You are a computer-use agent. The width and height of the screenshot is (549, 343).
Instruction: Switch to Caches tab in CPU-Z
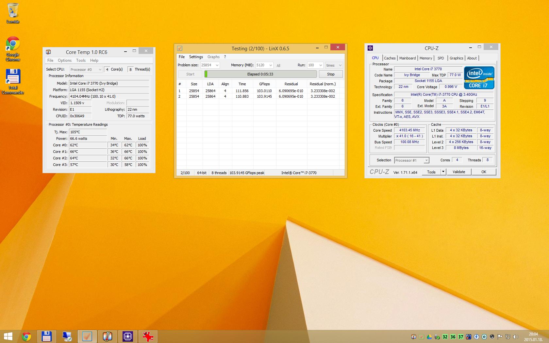click(x=390, y=58)
